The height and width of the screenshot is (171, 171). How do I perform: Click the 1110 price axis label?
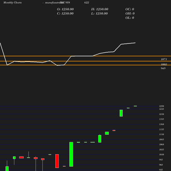[x=161, y=134]
